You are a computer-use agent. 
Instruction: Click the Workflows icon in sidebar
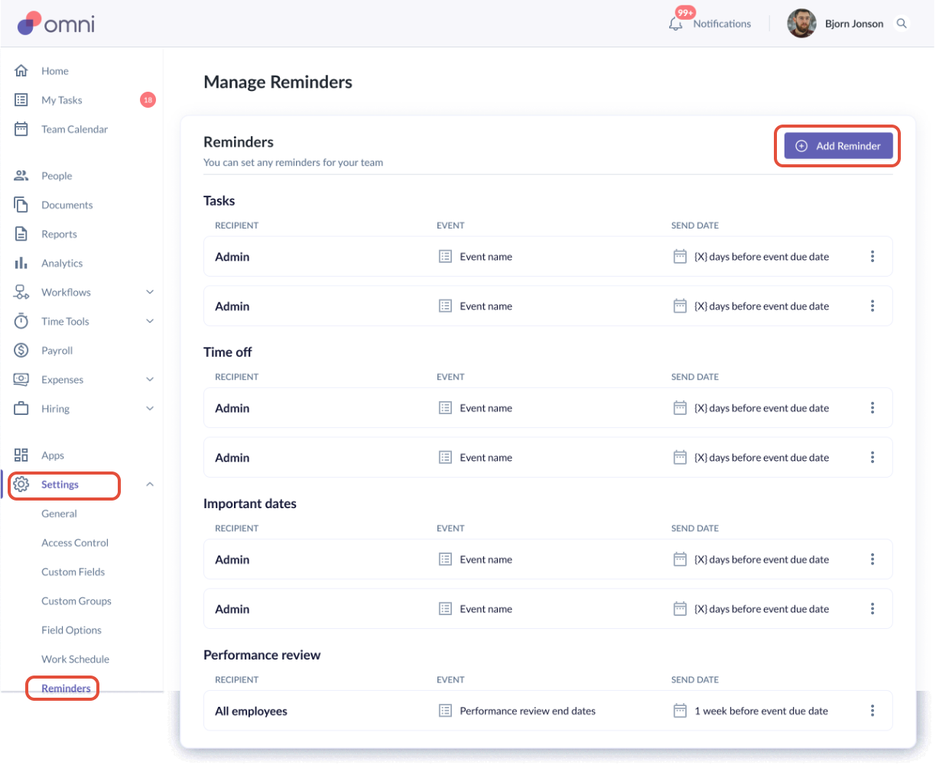pyautogui.click(x=21, y=292)
